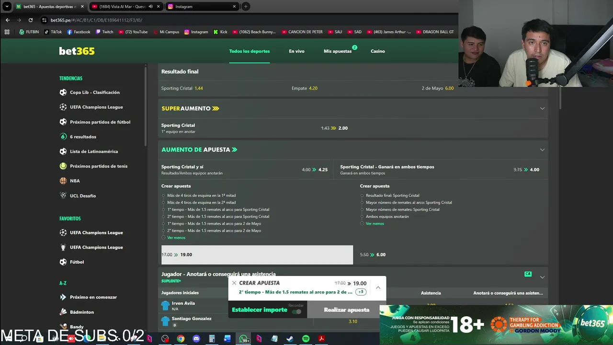Viewport: 613px width, 345px height.
Task: Open the Mi Campus bookmark
Action: [x=166, y=32]
